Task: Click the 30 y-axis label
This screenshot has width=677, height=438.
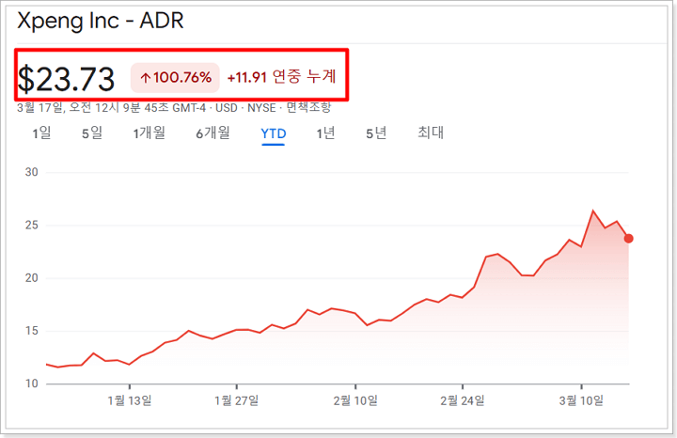Action: (x=32, y=172)
